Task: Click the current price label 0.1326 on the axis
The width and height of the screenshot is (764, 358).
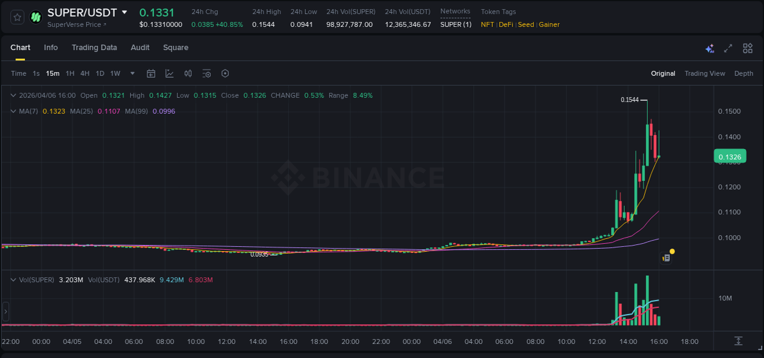Action: (x=730, y=157)
